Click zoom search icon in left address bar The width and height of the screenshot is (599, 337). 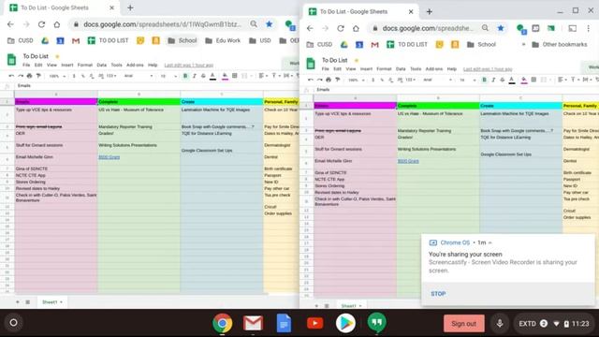click(x=254, y=24)
